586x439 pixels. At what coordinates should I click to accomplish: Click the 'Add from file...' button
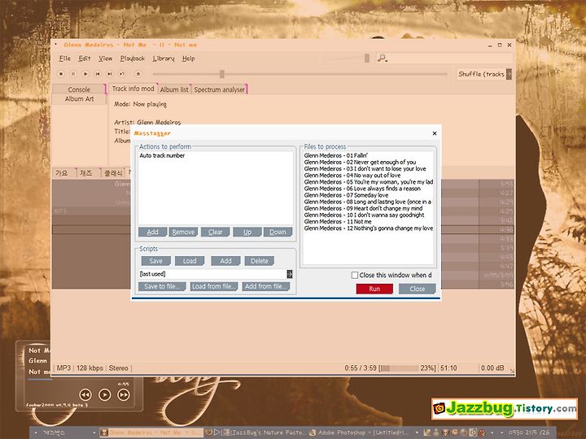pos(266,286)
